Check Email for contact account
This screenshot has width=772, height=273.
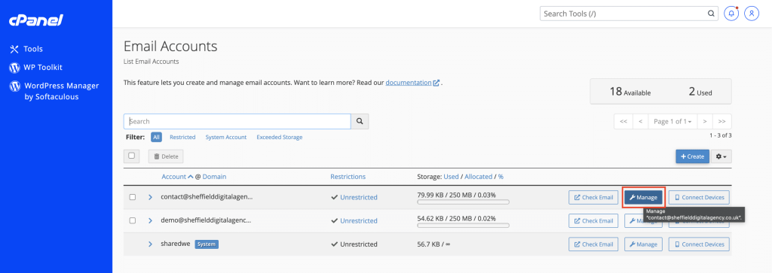(x=593, y=197)
